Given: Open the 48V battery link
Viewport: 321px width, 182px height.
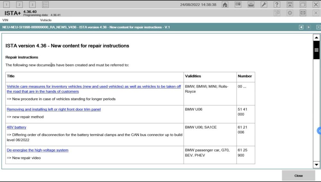Looking at the screenshot, I should click(x=16, y=127).
